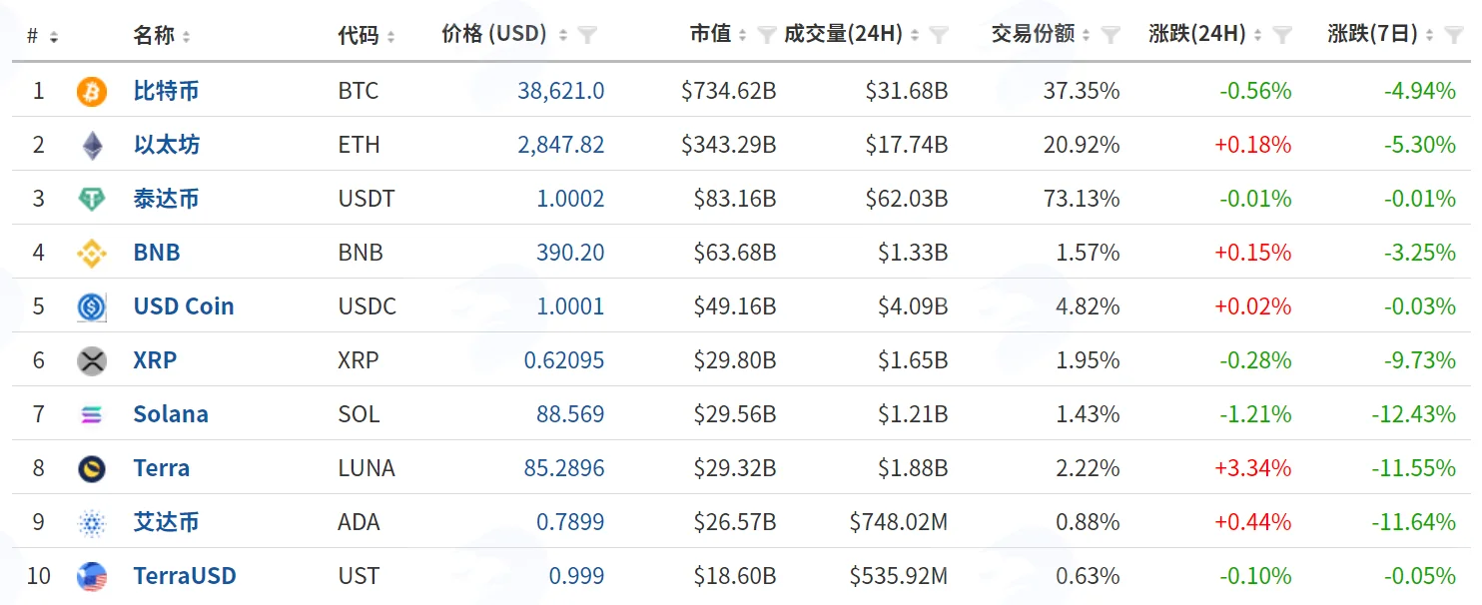This screenshot has width=1482, height=605.
Task: Click the Ethereum diamond icon
Action: pos(92,146)
